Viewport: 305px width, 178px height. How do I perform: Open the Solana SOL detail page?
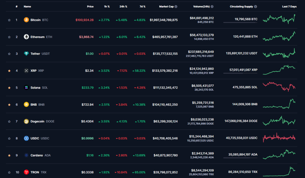39,88
